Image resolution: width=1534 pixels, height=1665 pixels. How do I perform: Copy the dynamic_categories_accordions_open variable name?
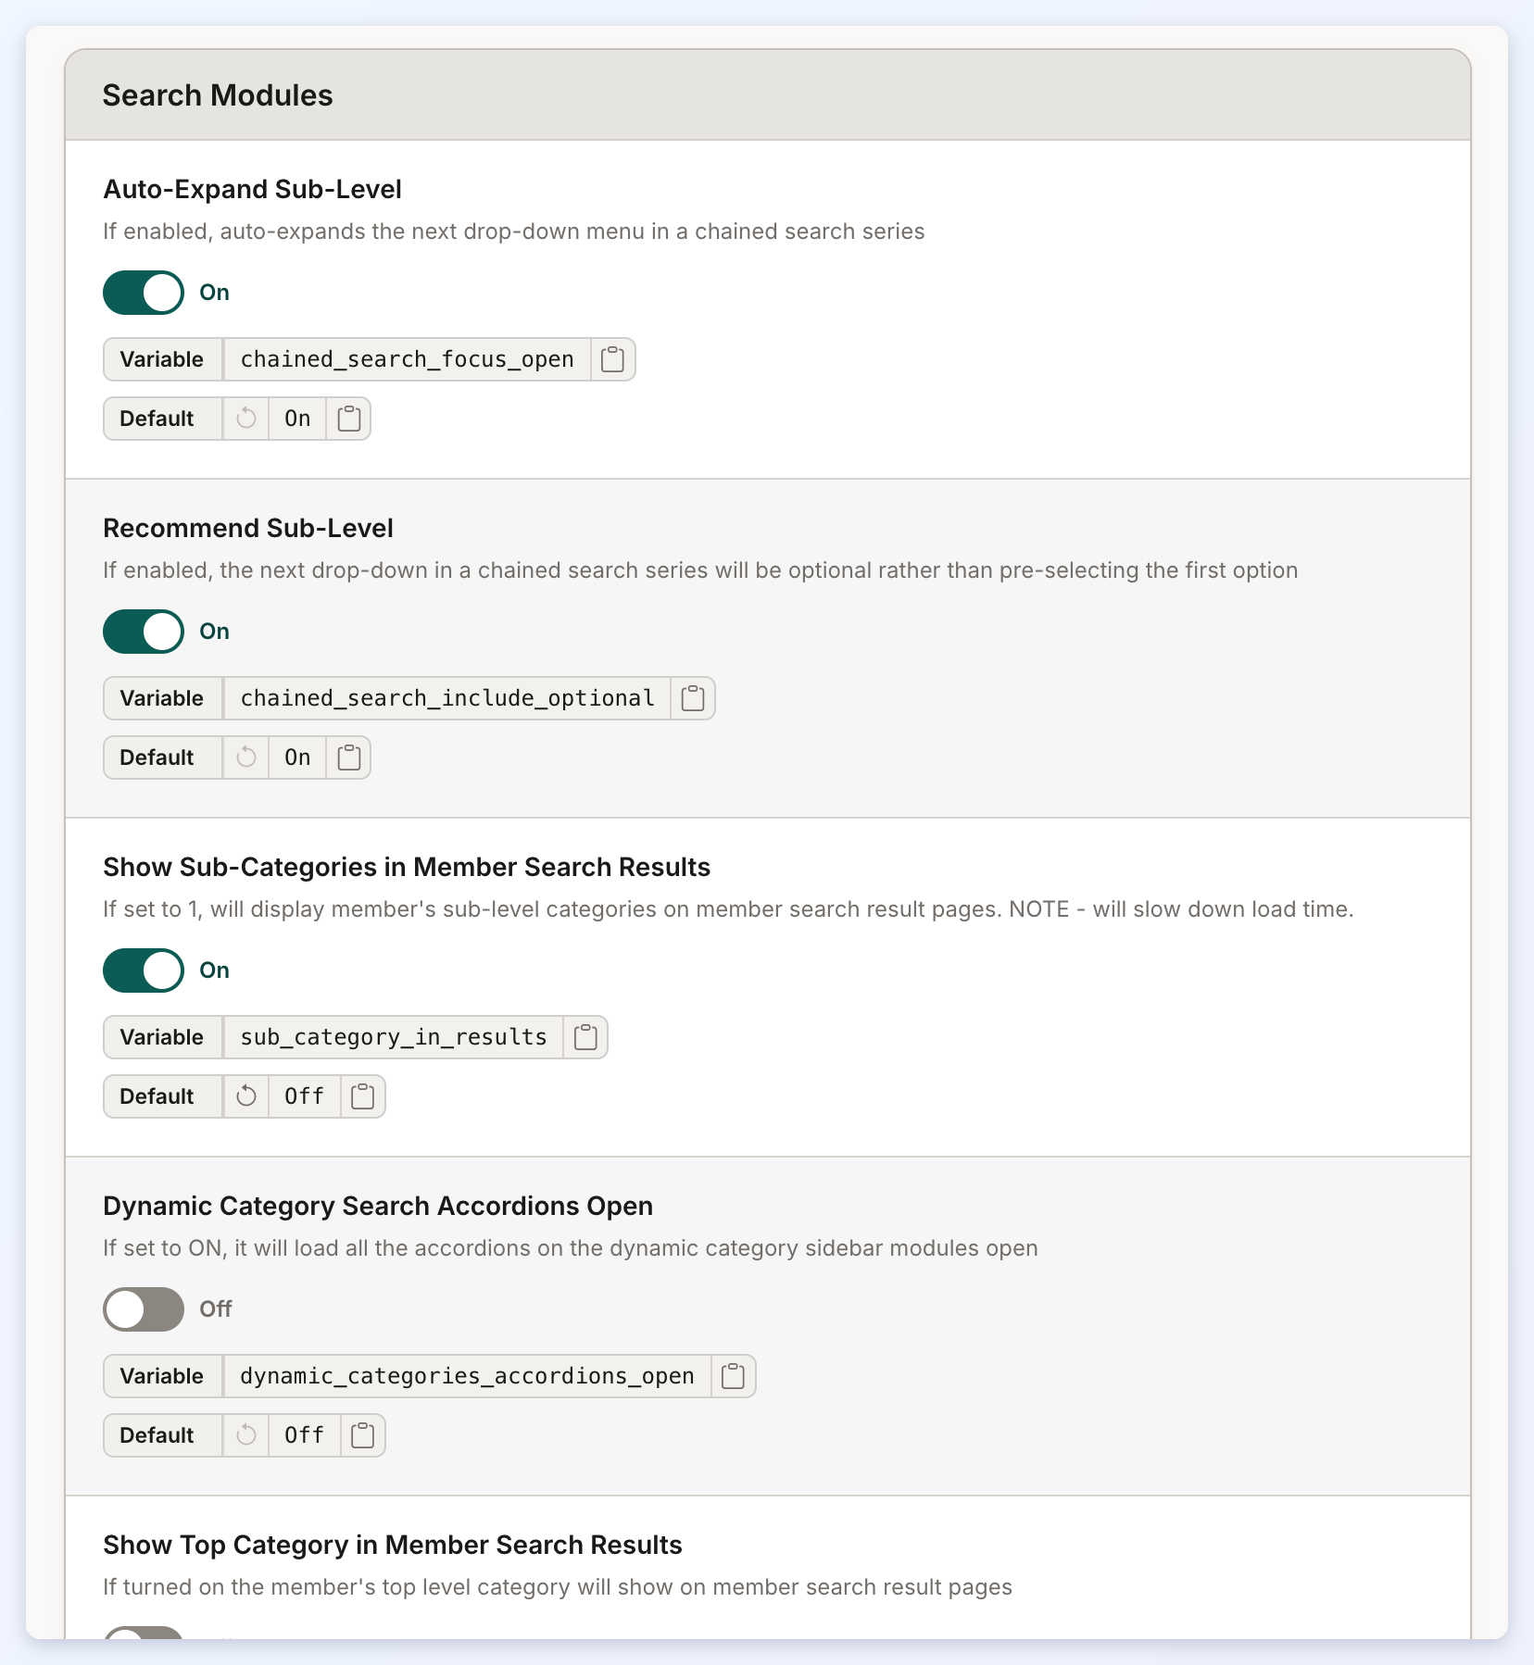733,1376
